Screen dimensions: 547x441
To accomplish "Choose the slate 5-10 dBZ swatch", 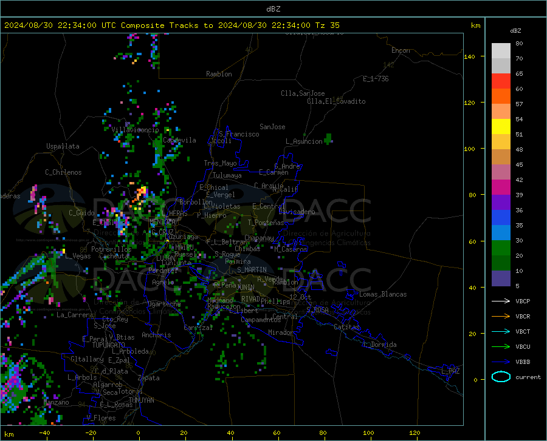I will click(x=501, y=278).
